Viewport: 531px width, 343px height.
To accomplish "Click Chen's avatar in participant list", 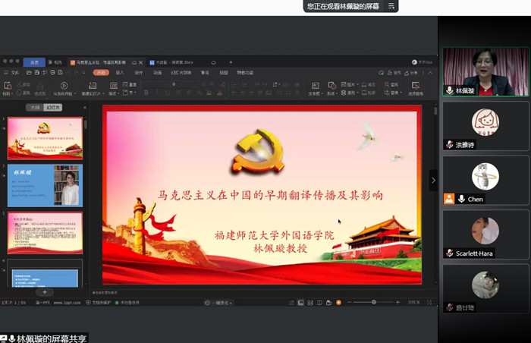I will click(x=485, y=176).
